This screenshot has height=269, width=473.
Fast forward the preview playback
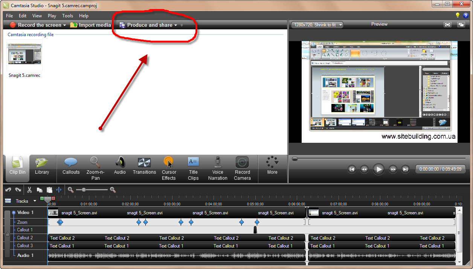[393, 169]
